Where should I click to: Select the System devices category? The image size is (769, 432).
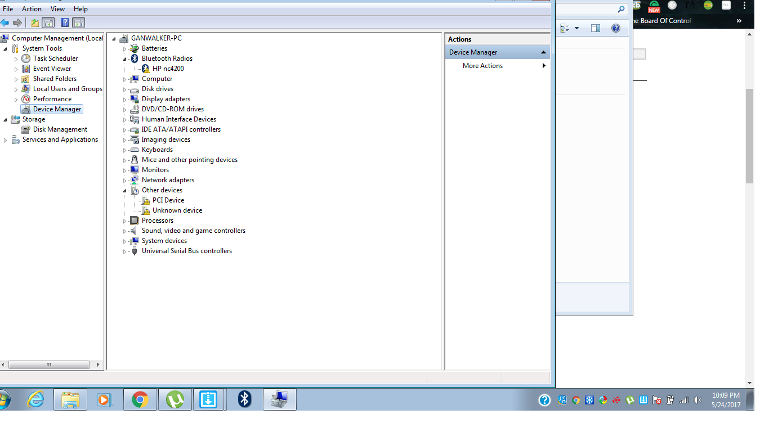click(164, 241)
